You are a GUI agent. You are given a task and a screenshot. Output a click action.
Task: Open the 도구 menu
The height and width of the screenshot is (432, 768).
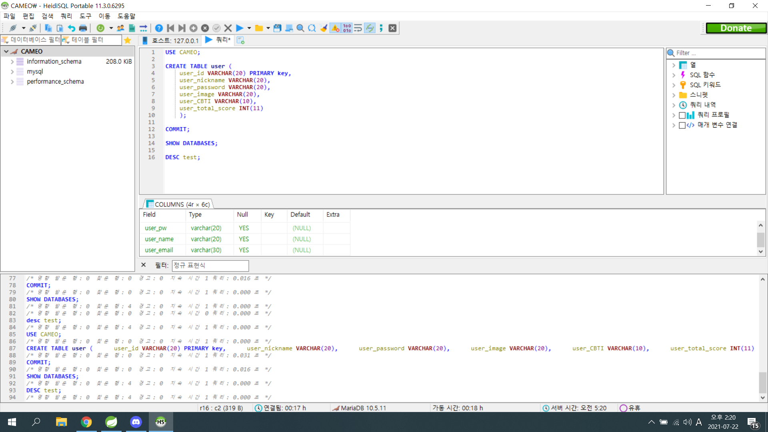coord(85,16)
